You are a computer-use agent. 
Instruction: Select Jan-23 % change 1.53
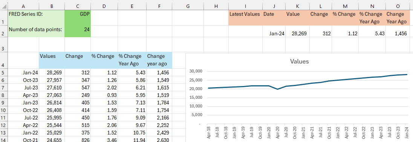point(104,102)
